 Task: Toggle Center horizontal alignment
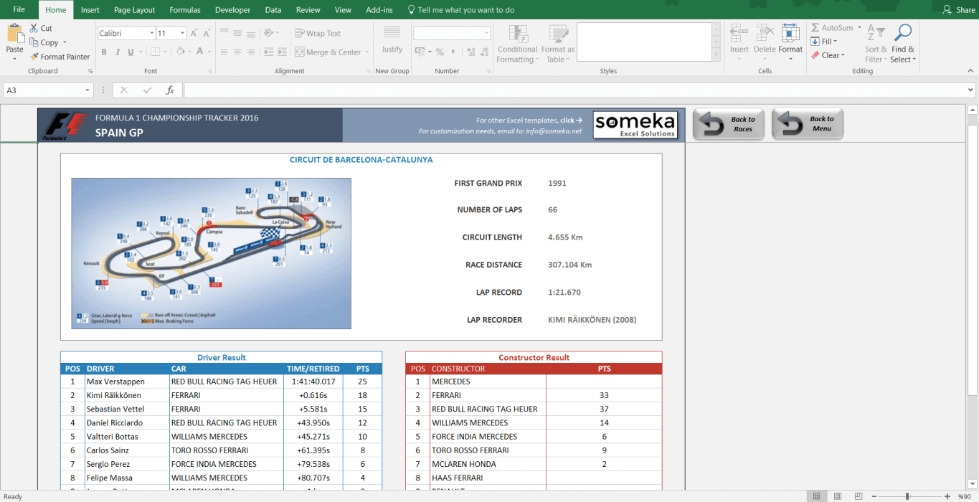coord(237,52)
